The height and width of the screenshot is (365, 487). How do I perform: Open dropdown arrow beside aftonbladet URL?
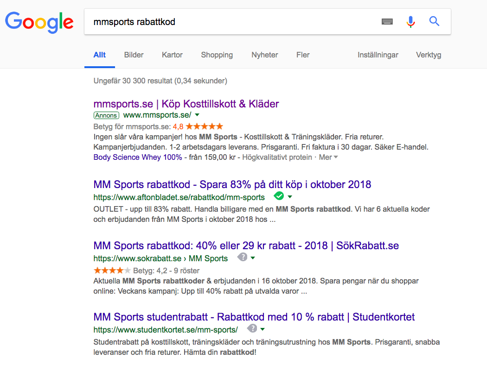[x=290, y=197]
